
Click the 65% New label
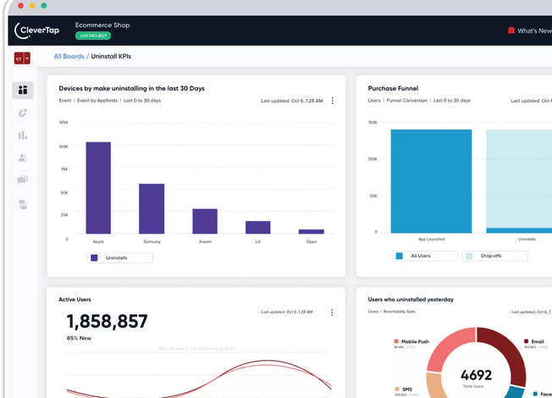(79, 338)
